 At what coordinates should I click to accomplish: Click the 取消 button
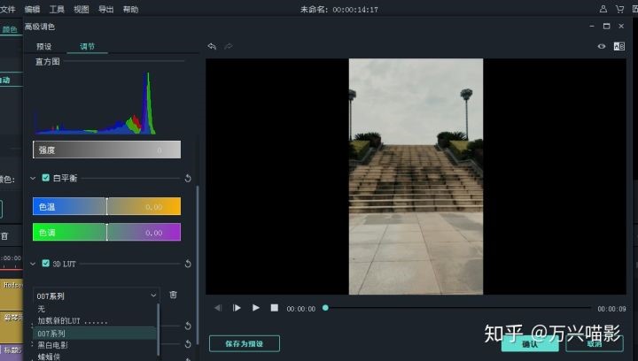(594, 344)
